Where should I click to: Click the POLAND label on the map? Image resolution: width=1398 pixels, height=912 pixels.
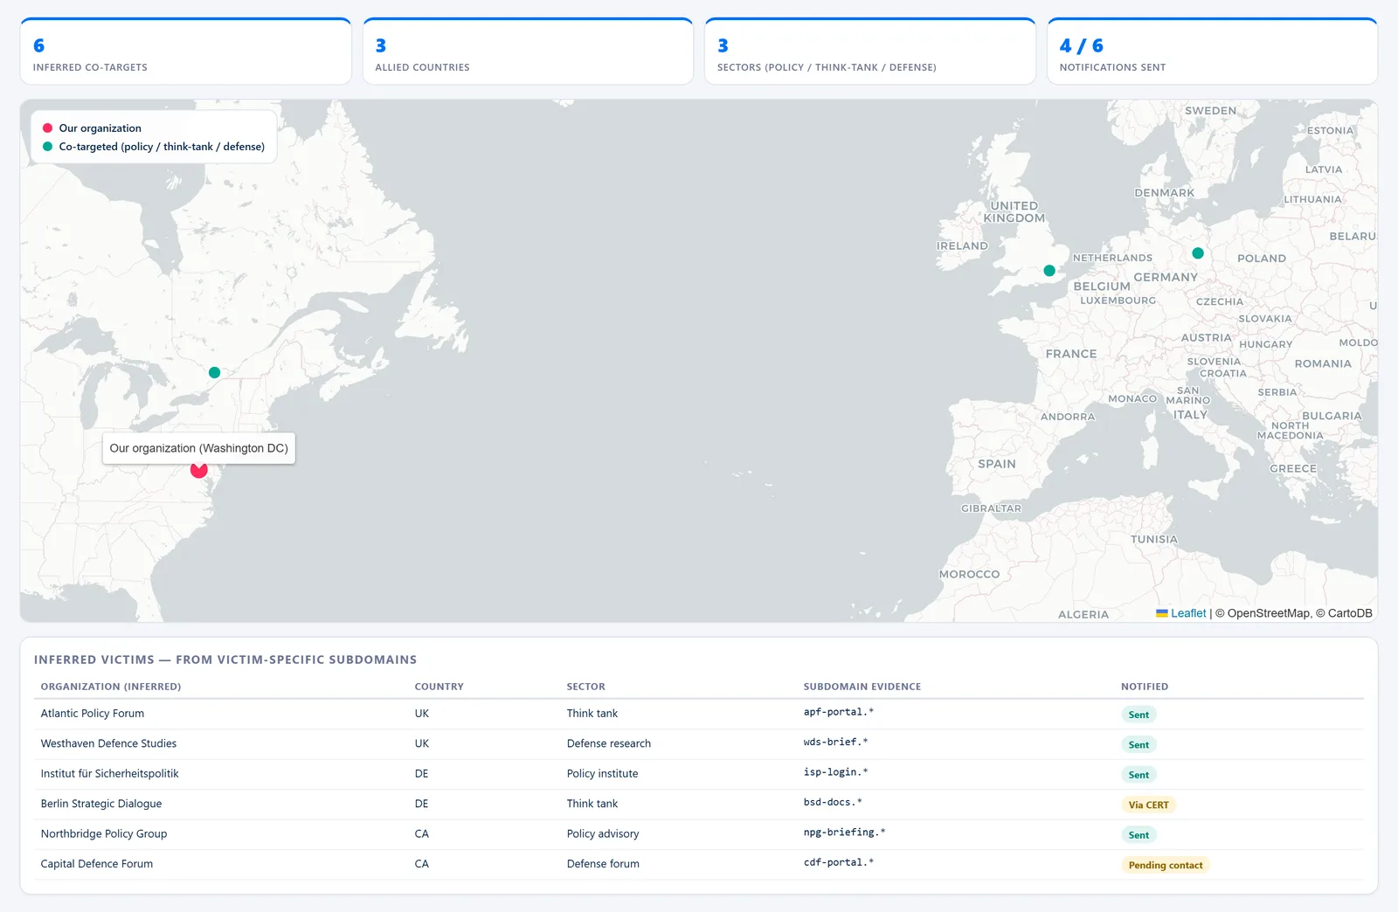(1262, 259)
